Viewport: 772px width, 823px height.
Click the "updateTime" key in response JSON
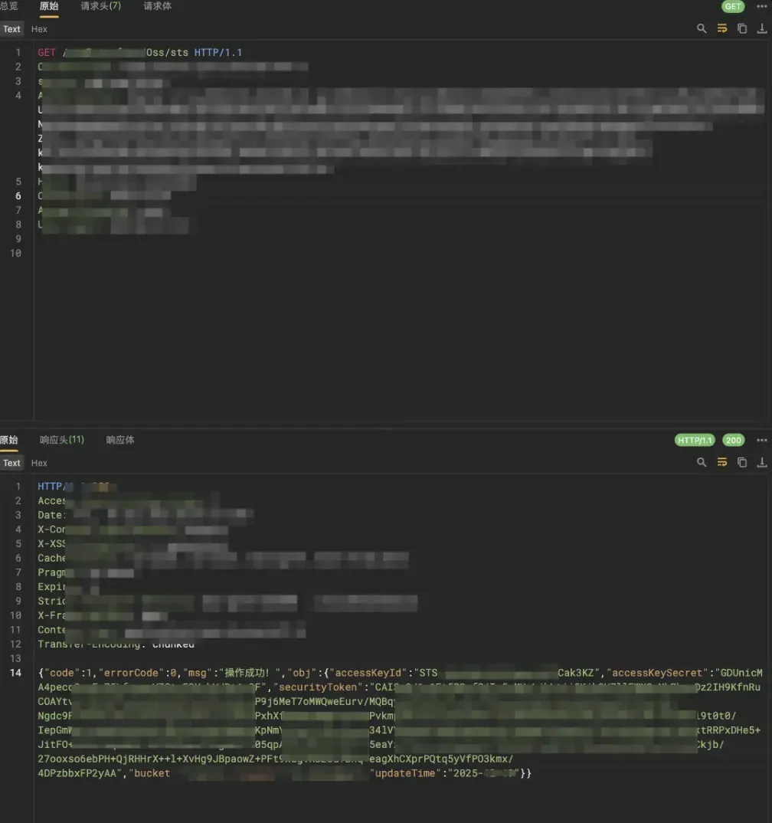pos(407,773)
